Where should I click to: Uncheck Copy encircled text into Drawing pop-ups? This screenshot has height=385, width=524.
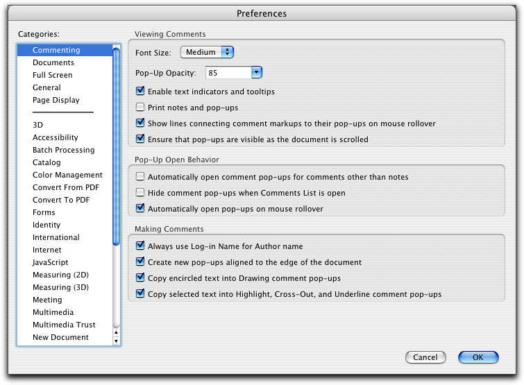click(x=140, y=278)
